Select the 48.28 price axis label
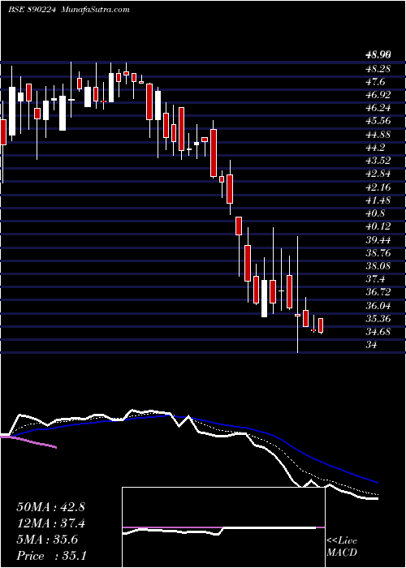This screenshot has height=568, width=406. [x=378, y=68]
